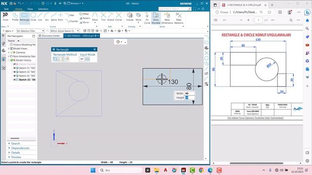The image size is (312, 175).
Task: Open File Explorer from the taskbar
Action: click(156, 170)
